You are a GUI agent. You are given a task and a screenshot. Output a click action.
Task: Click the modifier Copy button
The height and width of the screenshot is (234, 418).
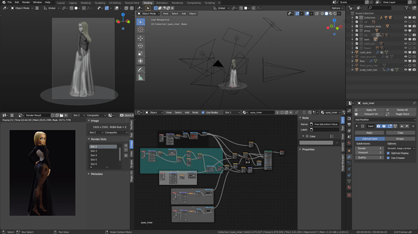click(400, 132)
